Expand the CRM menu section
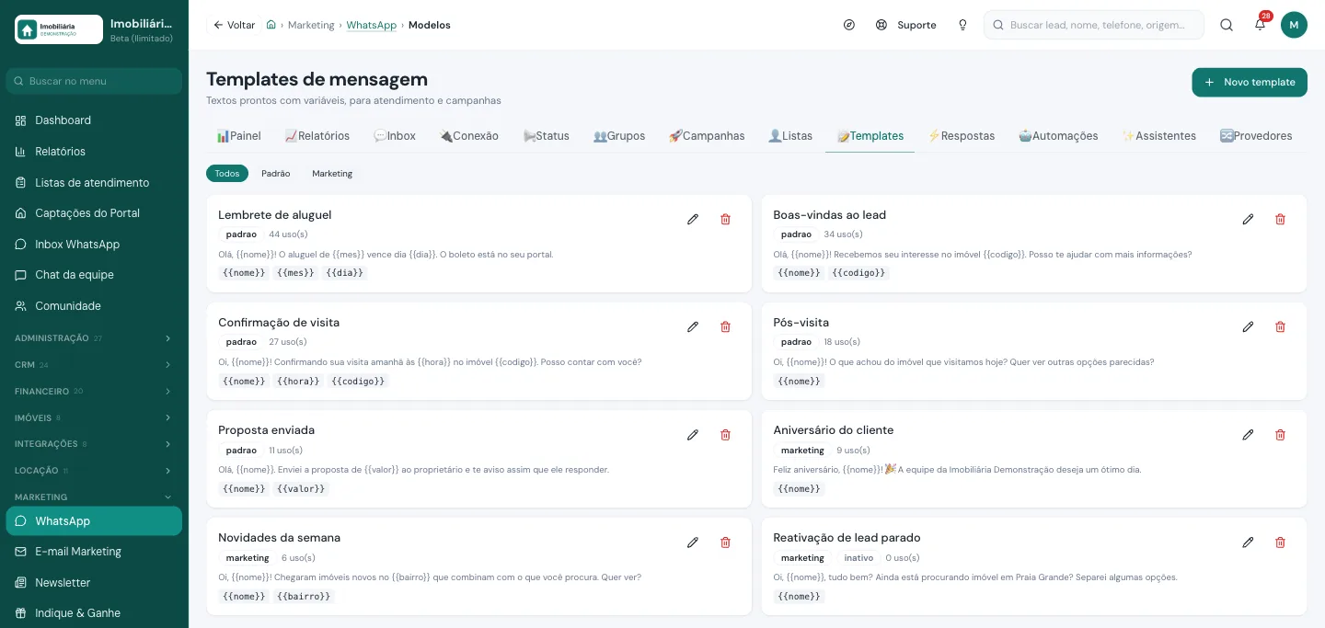1325x628 pixels. [x=94, y=365]
